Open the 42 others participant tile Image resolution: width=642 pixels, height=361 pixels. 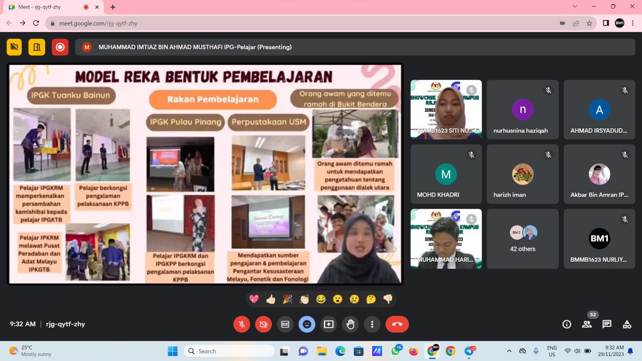[x=523, y=239]
